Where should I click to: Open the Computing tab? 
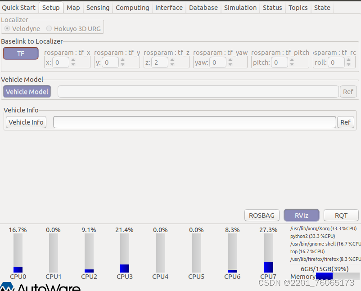coord(132,7)
